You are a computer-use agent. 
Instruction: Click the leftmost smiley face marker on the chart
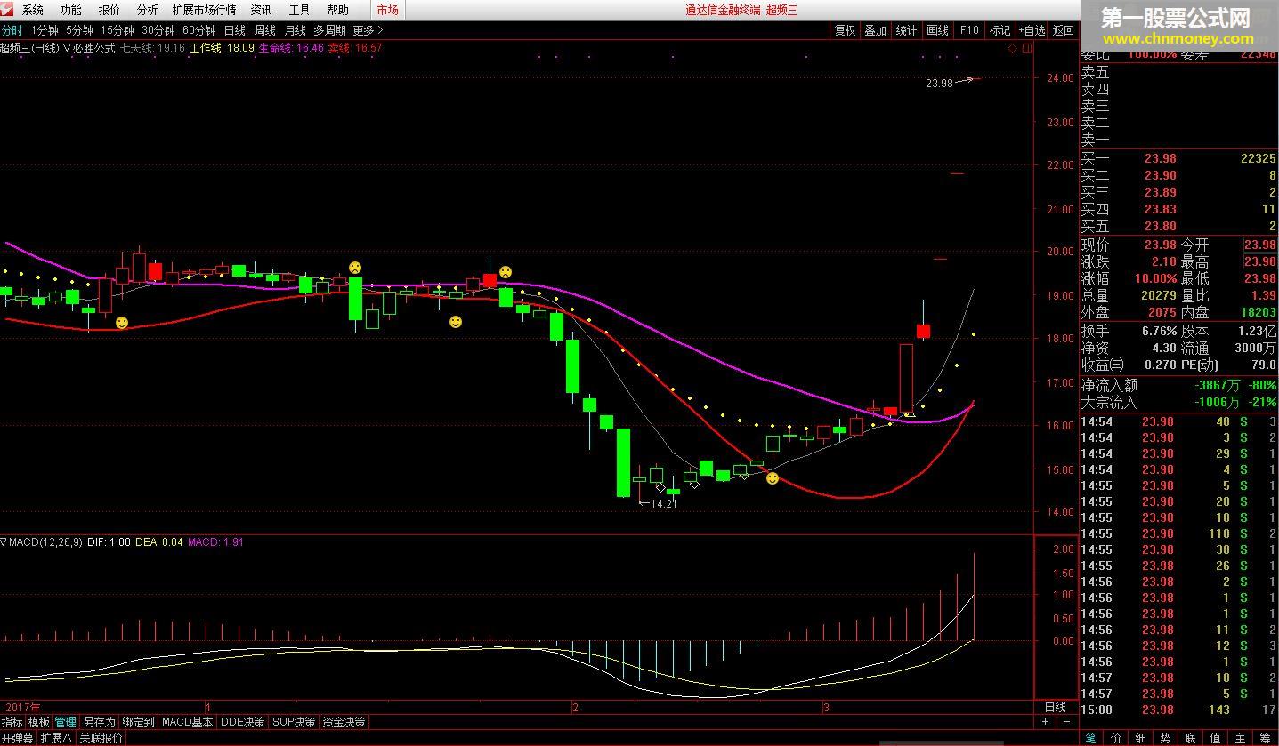click(x=122, y=322)
